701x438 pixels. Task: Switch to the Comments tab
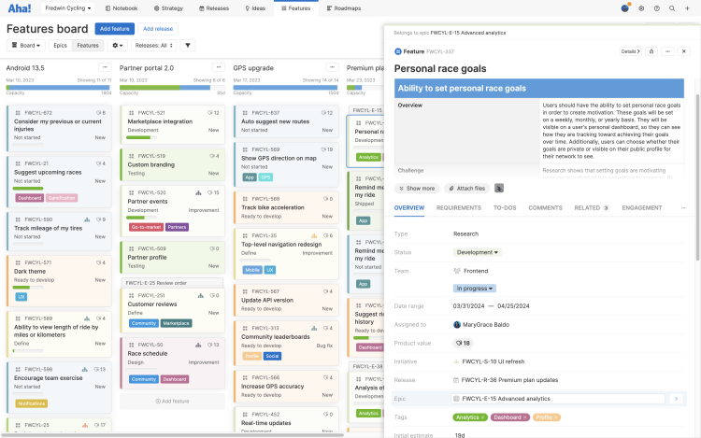coord(545,208)
